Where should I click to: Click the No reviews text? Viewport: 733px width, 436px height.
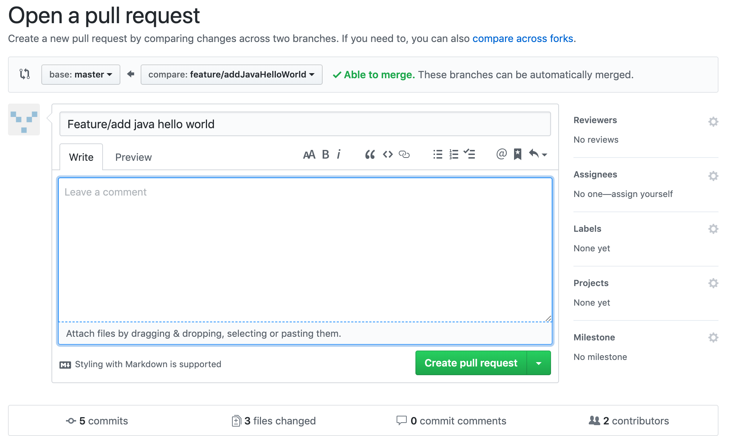click(x=596, y=140)
